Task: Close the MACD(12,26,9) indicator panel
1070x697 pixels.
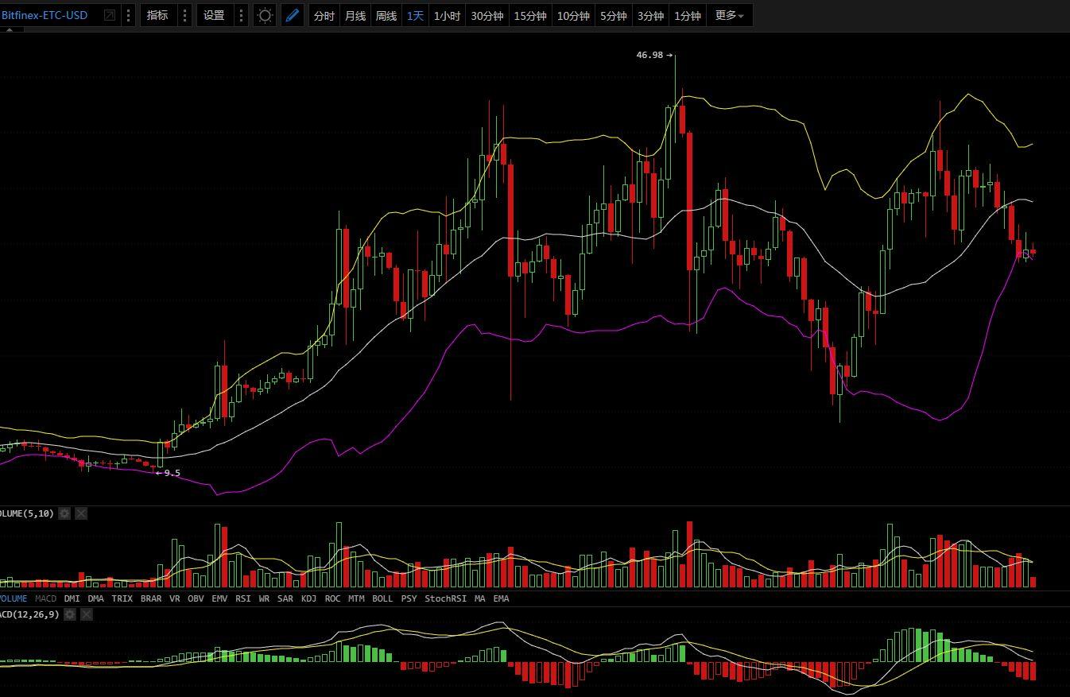Action: tap(87, 614)
